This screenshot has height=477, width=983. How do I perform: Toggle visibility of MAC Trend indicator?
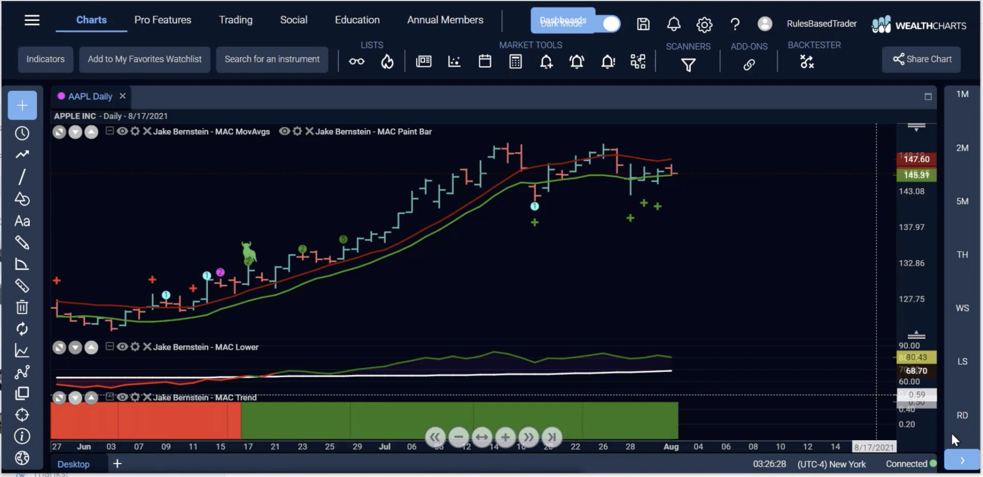point(122,397)
